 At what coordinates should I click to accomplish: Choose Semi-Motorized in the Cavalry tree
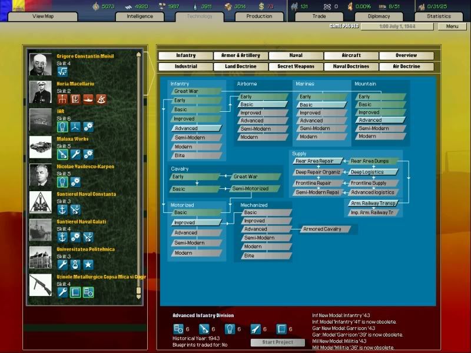click(x=250, y=189)
